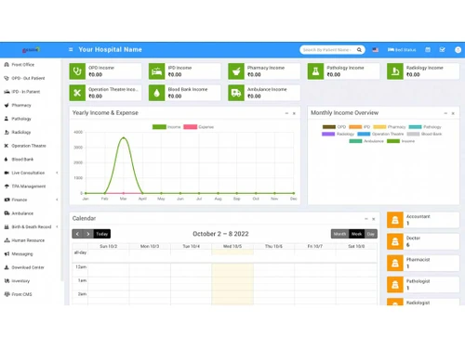Image resolution: width=465 pixels, height=348 pixels.
Task: Go to Pathology in the sidebar
Action: pos(18,119)
